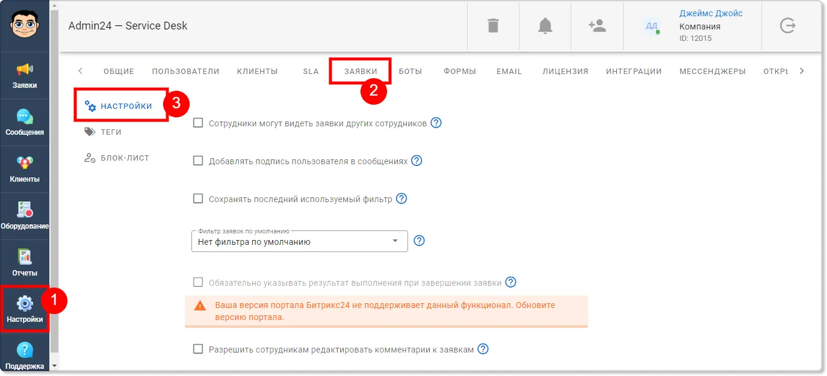Open Настройки gear in the sidebar

(25, 309)
